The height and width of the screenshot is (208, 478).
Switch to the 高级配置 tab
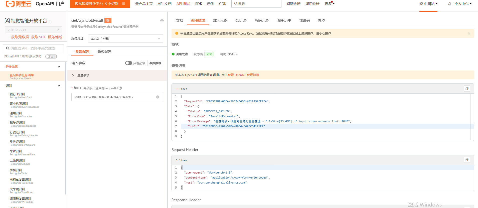pyautogui.click(x=104, y=51)
